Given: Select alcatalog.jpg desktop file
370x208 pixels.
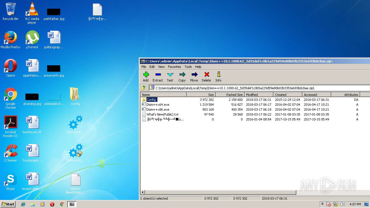Looking at the screenshot, I should click(32, 99).
